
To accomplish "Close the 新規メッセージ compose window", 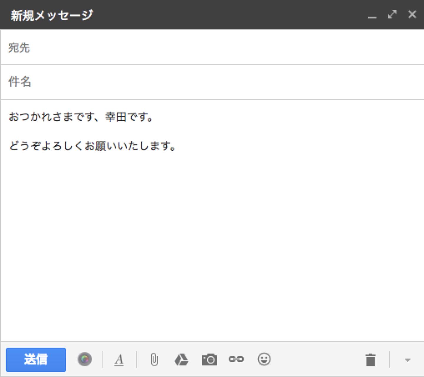I will (412, 14).
